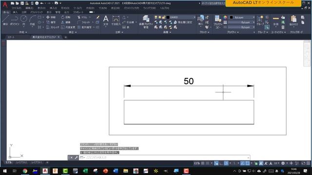312x175 pixels.
Task: Open Layer Properties Manager (画層プロパティ管理)
Action: [x=146, y=22]
